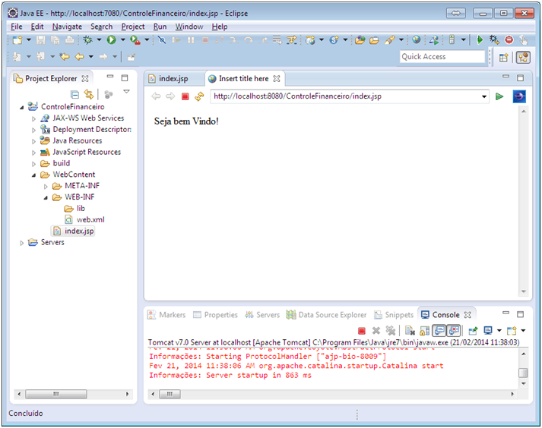
Task: Toggle Scroll Lock in Console toolbar
Action: (424, 331)
